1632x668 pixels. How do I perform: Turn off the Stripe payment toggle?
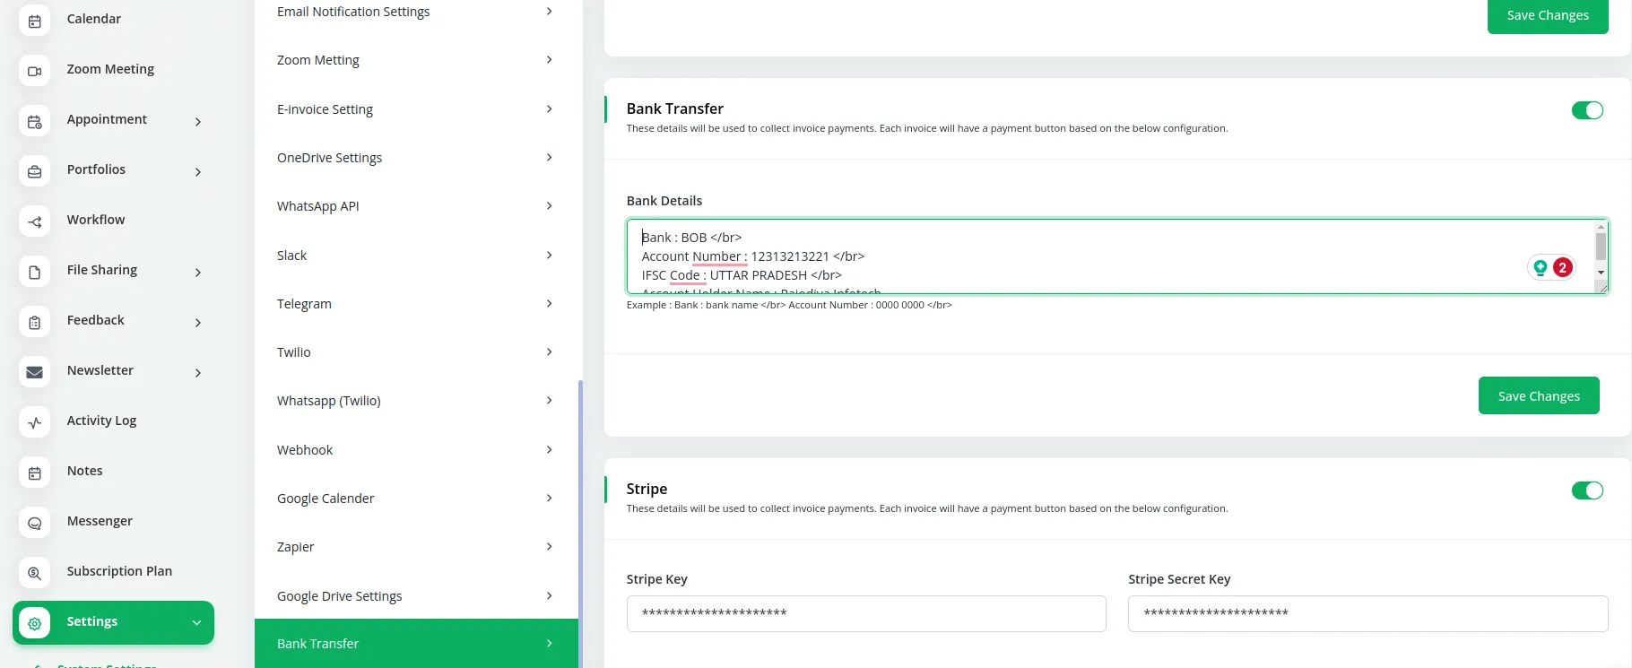point(1586,490)
